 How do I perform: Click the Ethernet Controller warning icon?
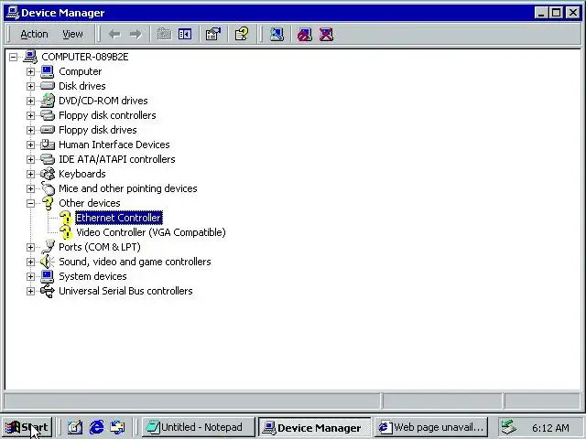click(x=66, y=218)
